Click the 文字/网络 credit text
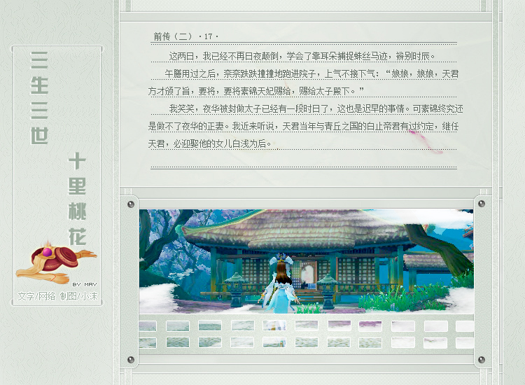Screen dimensions: 525x385 coord(36,296)
